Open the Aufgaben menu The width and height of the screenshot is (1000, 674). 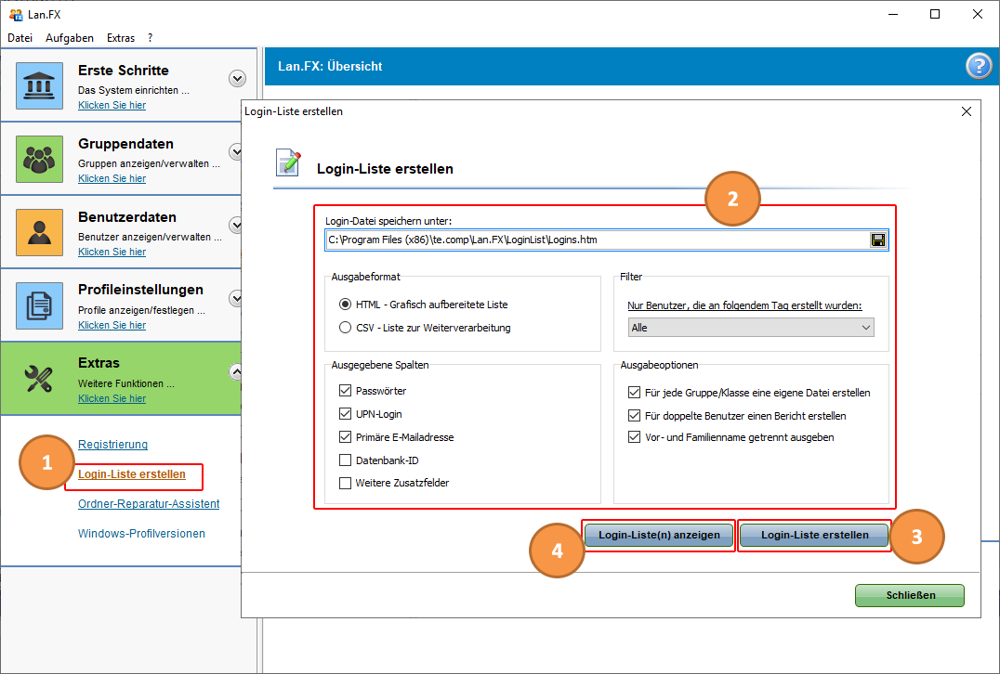coord(69,38)
